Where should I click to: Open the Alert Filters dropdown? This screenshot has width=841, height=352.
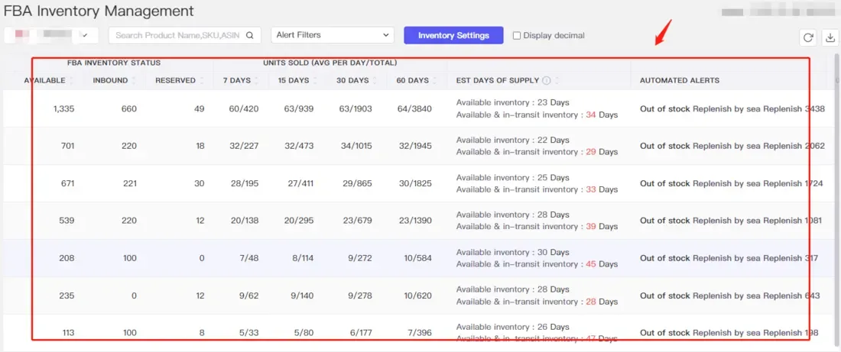(333, 35)
